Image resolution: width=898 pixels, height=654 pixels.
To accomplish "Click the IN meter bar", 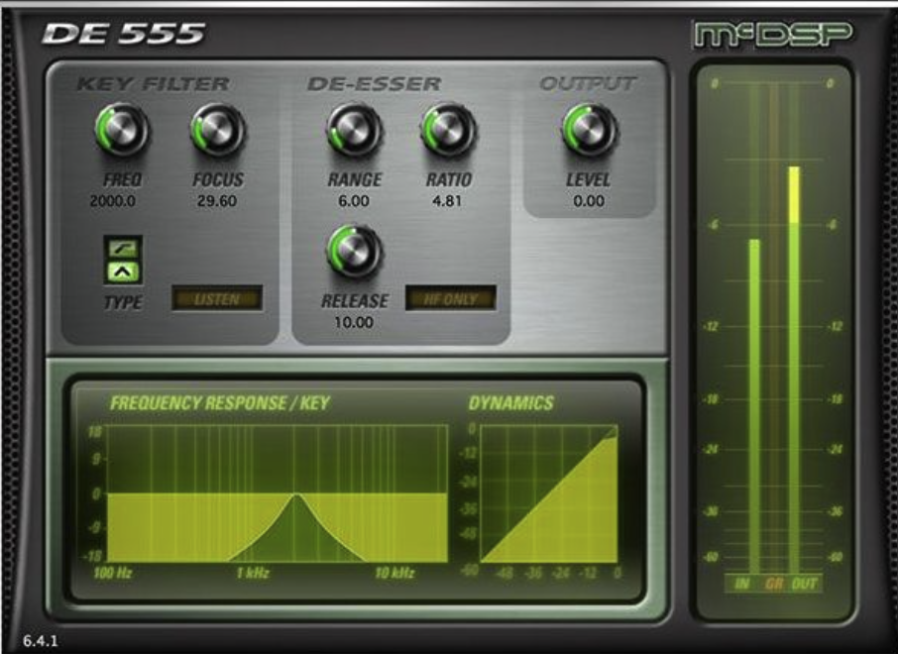I will [x=754, y=405].
